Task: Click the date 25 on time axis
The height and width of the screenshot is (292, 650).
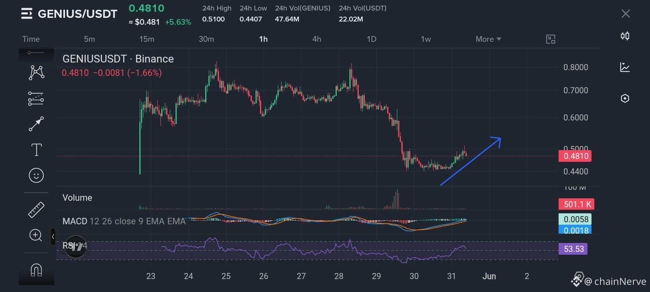Action: 226,276
